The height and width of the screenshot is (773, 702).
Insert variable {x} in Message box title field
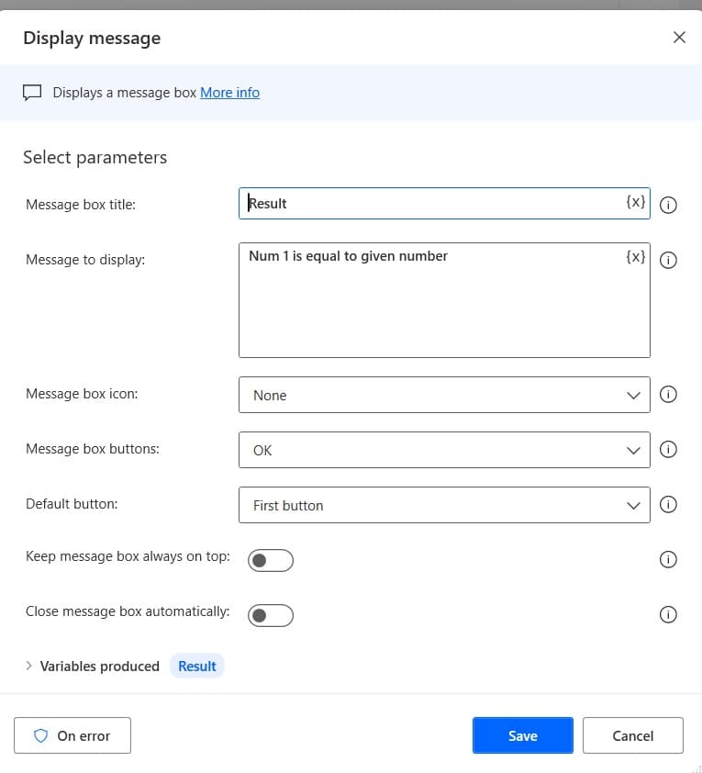(636, 202)
